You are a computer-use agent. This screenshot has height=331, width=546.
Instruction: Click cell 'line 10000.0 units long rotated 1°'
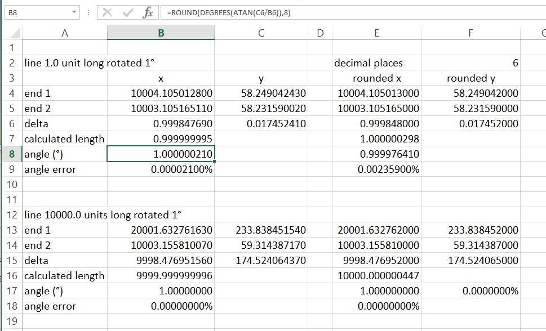click(103, 214)
